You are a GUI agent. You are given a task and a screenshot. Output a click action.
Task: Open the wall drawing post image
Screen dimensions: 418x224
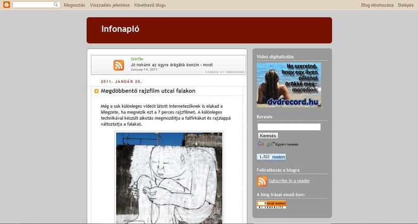pos(169,178)
